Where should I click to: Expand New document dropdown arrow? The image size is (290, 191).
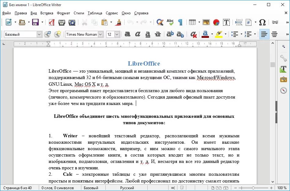coord(15,22)
